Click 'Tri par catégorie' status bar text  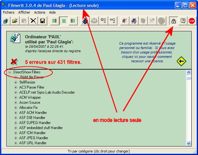click(x=99, y=151)
